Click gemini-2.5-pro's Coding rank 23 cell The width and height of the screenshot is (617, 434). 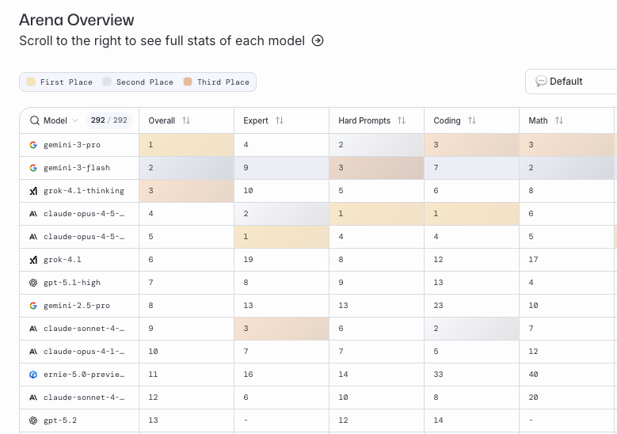pyautogui.click(x=472, y=306)
